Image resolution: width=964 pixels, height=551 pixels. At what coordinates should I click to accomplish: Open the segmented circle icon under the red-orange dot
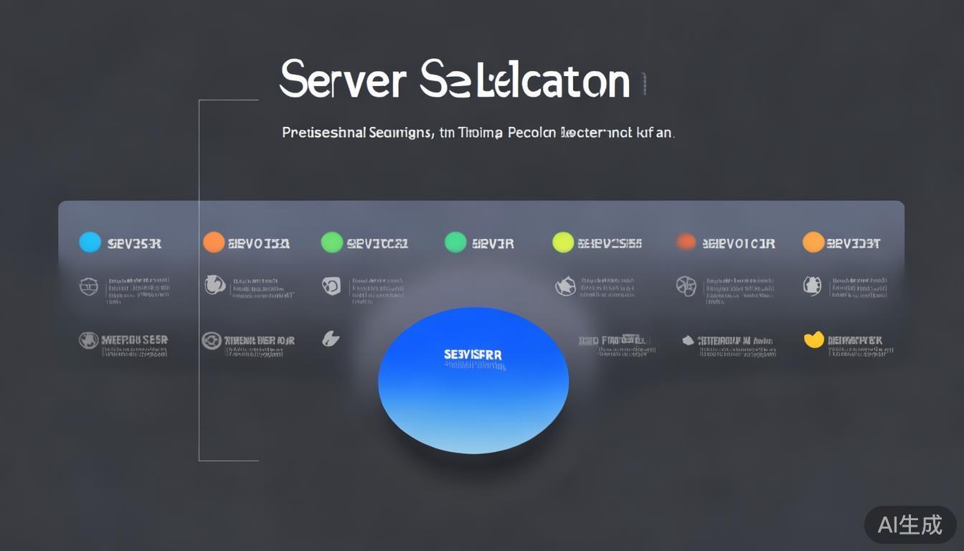(x=686, y=286)
